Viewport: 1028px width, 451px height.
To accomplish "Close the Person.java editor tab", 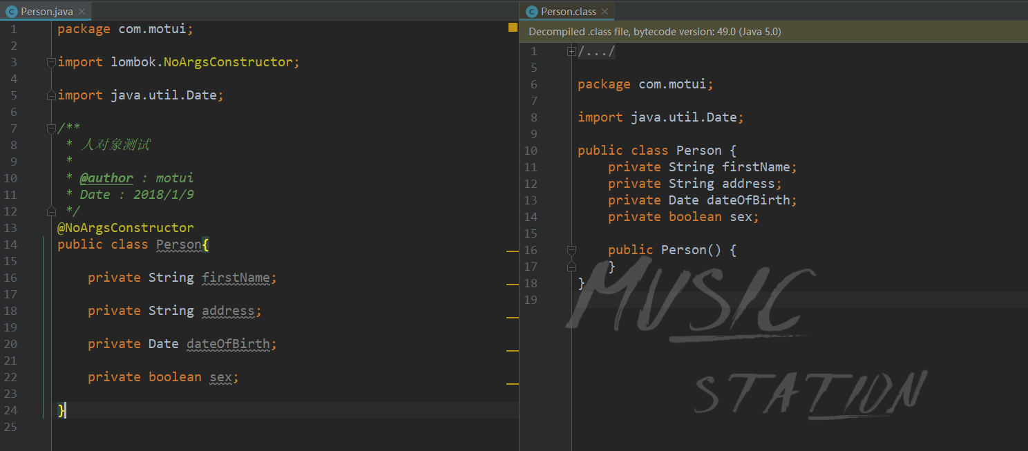I will [82, 12].
